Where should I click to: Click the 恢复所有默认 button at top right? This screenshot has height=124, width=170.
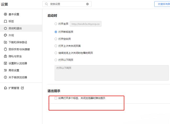pyautogui.click(x=162, y=4)
